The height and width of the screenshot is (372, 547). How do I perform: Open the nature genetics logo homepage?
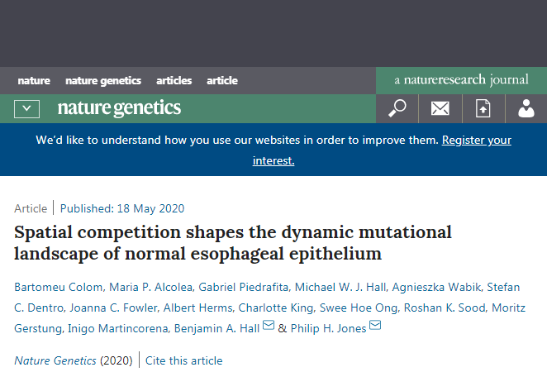point(119,108)
